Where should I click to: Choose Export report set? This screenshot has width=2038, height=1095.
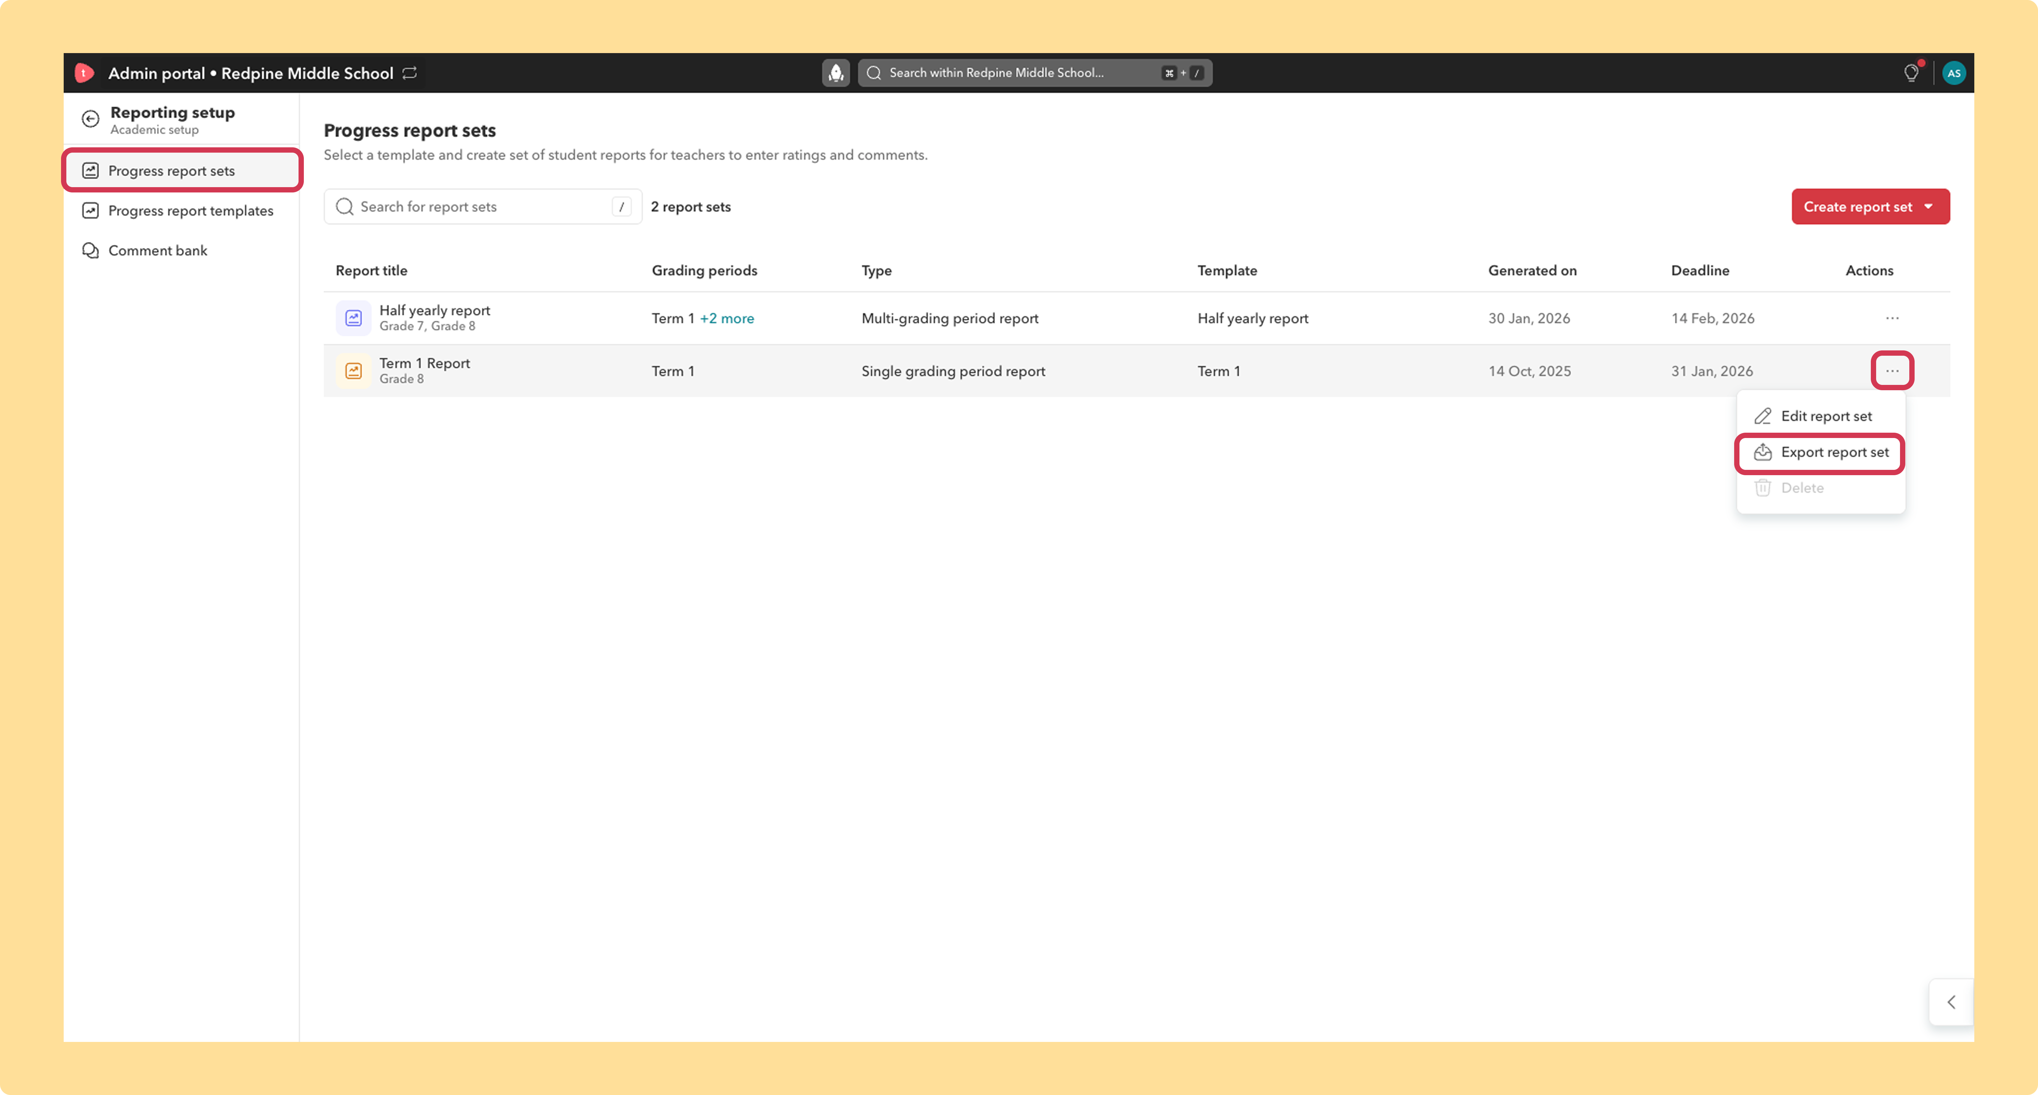coord(1820,453)
